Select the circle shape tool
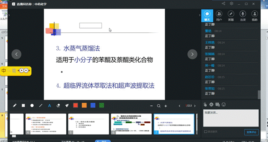Screen dimensions: 268x142 click(x=32, y=105)
